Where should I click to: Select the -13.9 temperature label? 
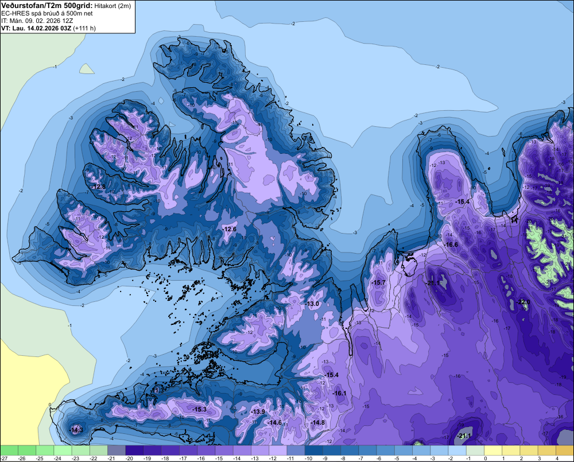[258, 412]
